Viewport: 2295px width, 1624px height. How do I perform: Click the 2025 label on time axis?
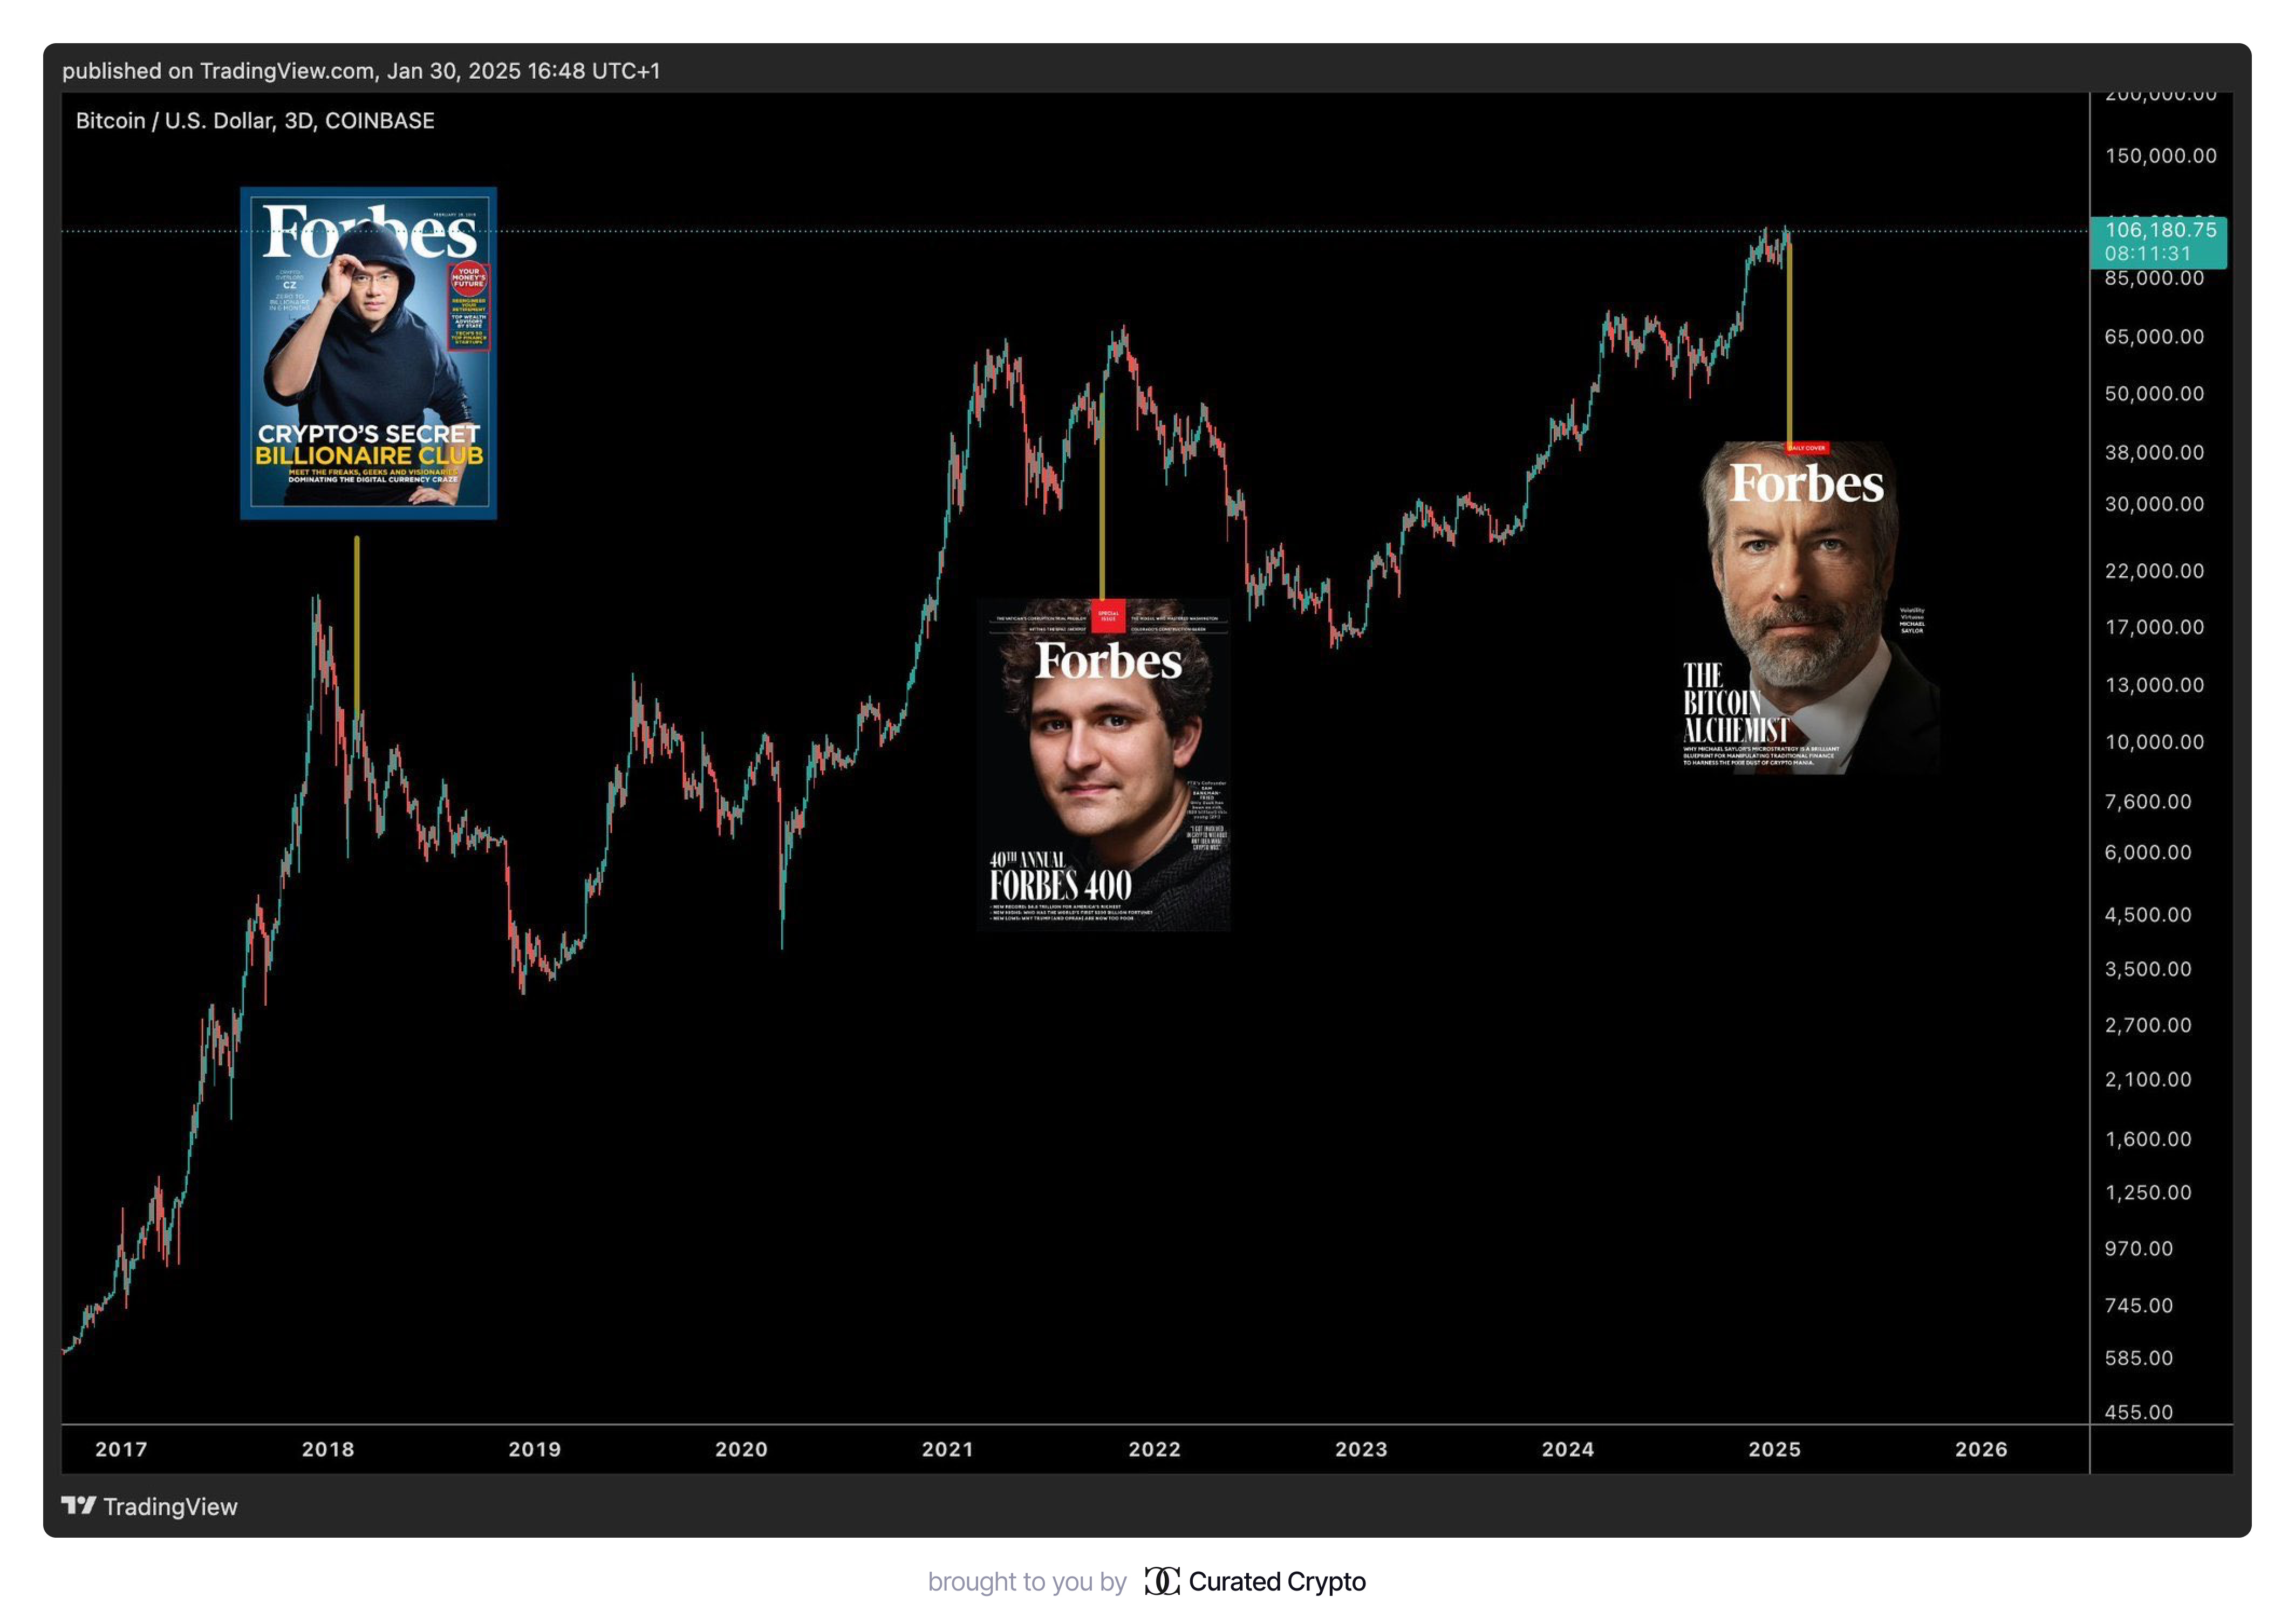(1774, 1449)
